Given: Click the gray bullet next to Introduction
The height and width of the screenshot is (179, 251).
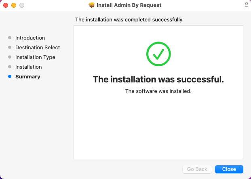Looking at the screenshot, I should pyautogui.click(x=10, y=38).
